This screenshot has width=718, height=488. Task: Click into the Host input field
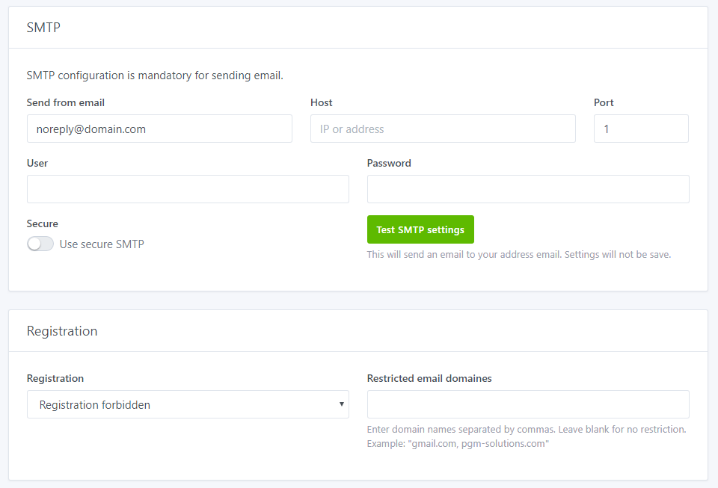pyautogui.click(x=443, y=129)
